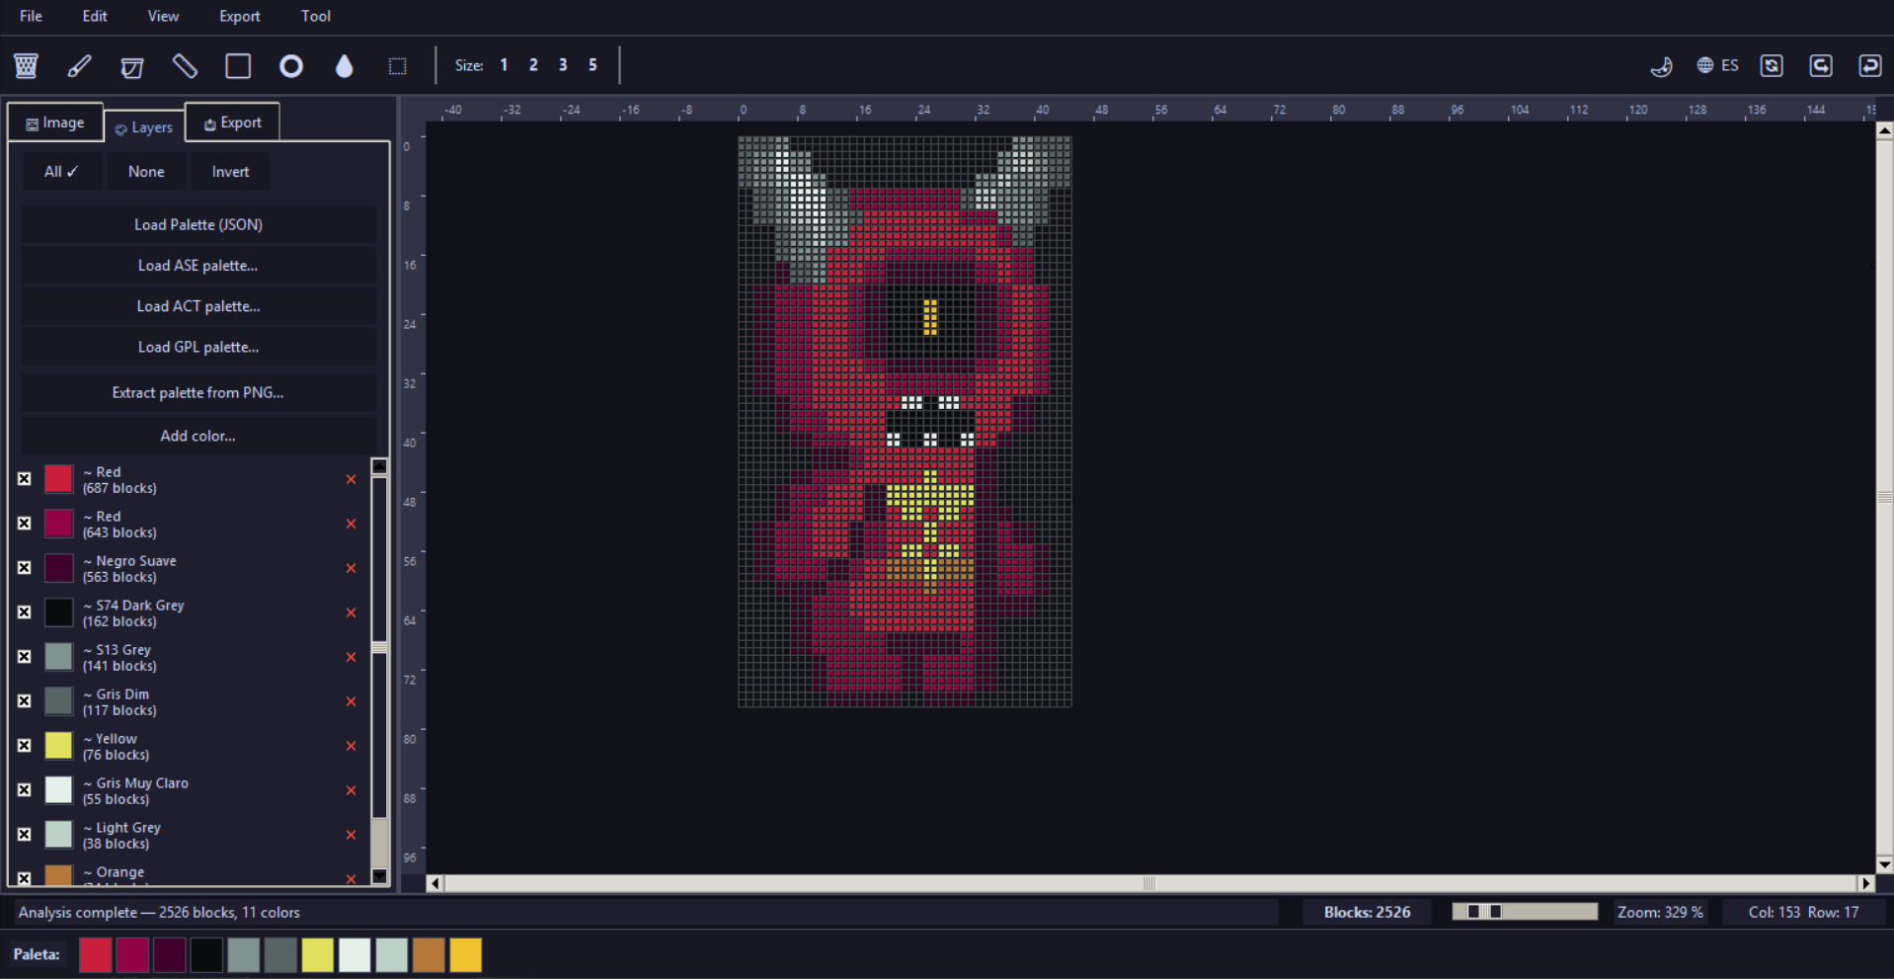Pick the yellow swatch in Paleta bar
Viewport: 1894px width, 979px height.
[x=317, y=955]
